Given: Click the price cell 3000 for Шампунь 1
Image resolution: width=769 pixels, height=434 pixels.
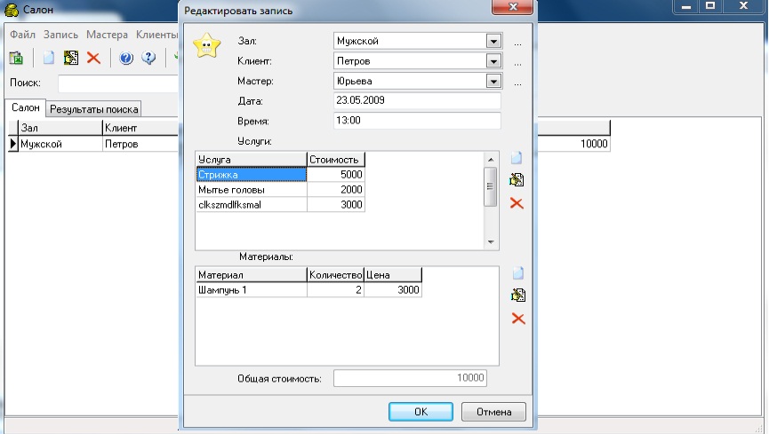Looking at the screenshot, I should 393,290.
